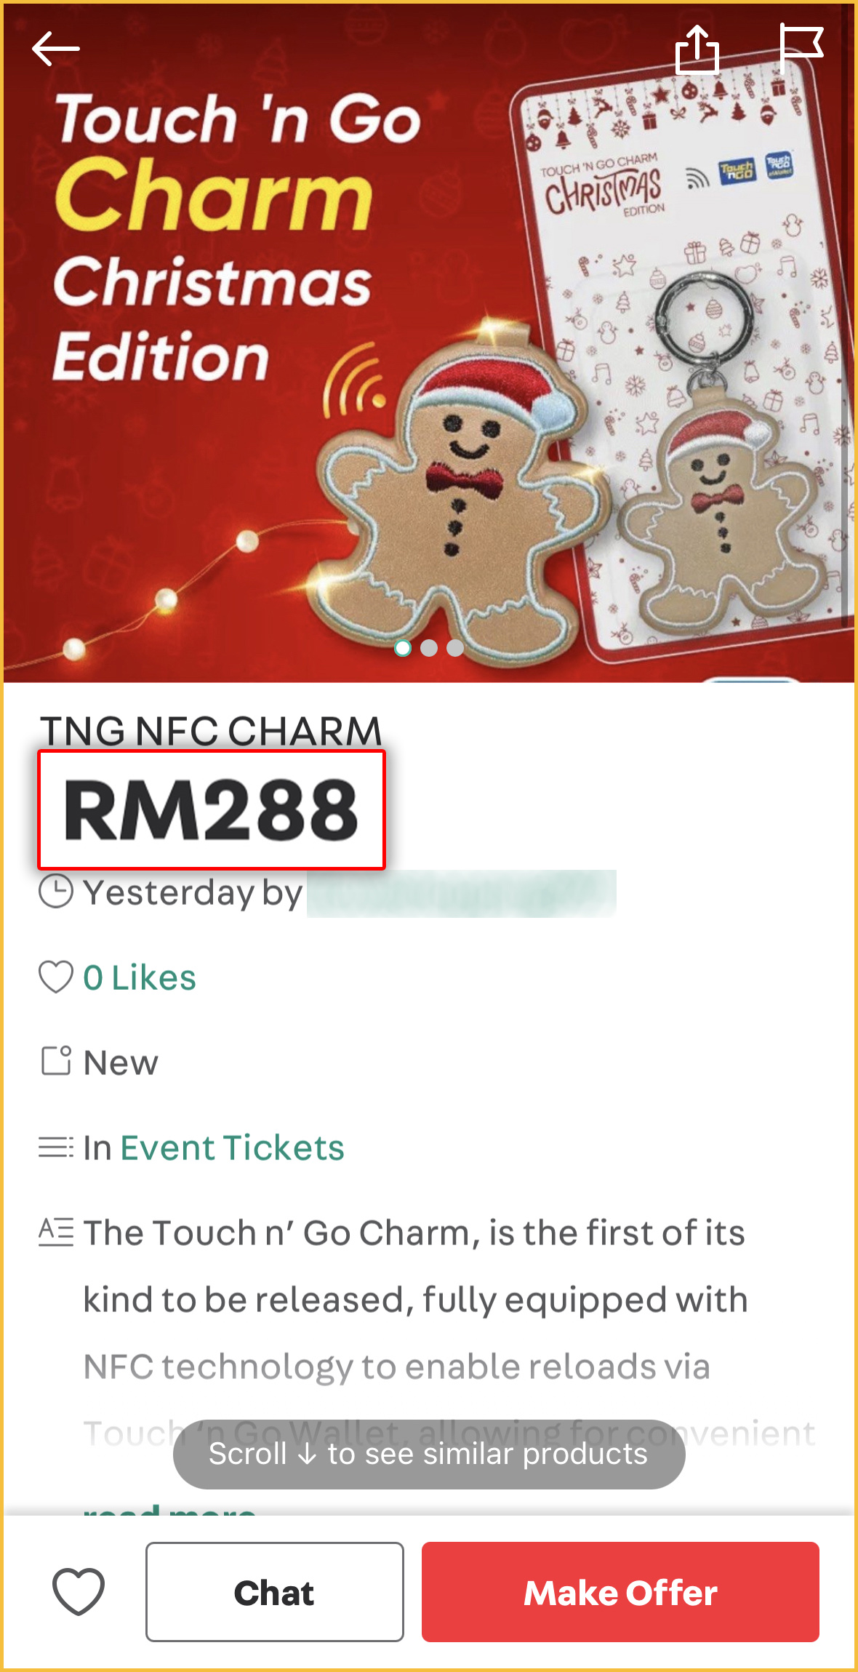Viewport: 858px width, 1672px height.
Task: Toggle the like heart in bottom bar
Action: pyautogui.click(x=79, y=1592)
